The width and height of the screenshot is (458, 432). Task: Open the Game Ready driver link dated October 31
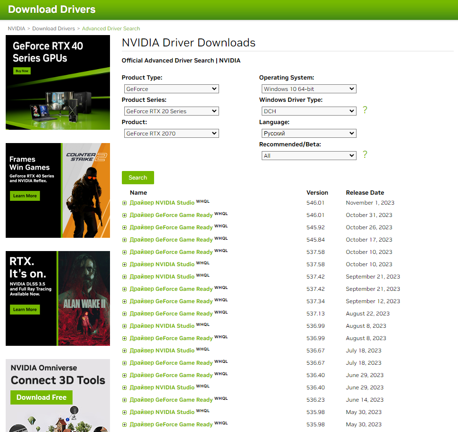pyautogui.click(x=171, y=215)
